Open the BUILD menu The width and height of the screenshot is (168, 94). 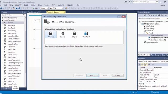click(x=26, y=5)
